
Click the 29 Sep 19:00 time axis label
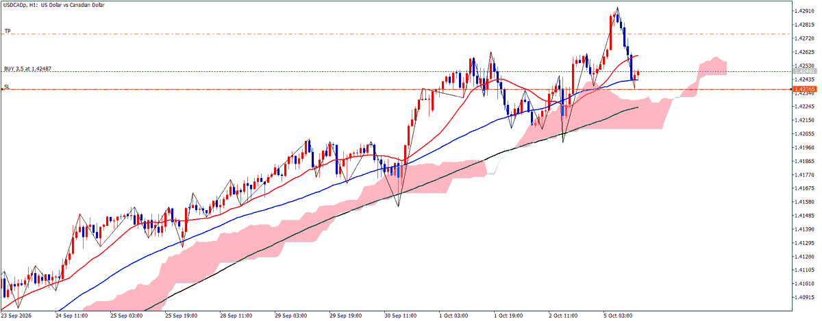tap(346, 316)
